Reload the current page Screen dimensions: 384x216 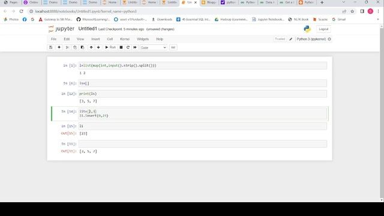(x=22, y=11)
